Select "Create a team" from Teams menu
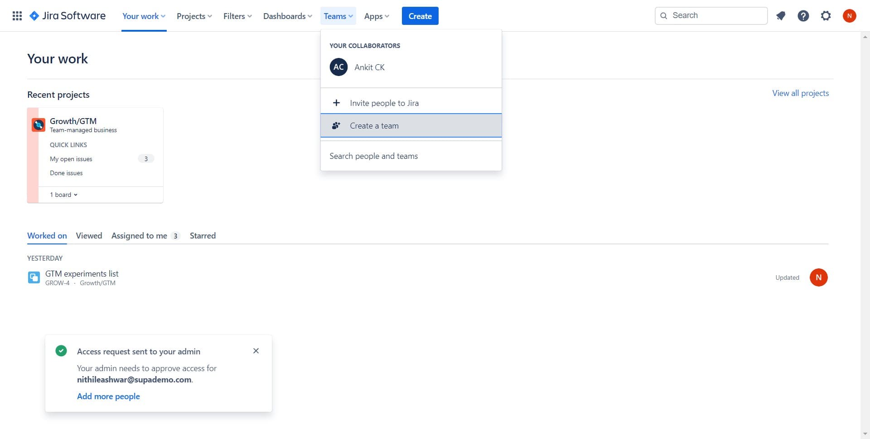Screen dimensions: 870x439 pos(374,125)
